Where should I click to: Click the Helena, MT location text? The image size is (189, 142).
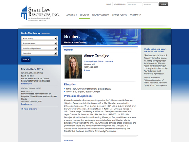point(89,64)
